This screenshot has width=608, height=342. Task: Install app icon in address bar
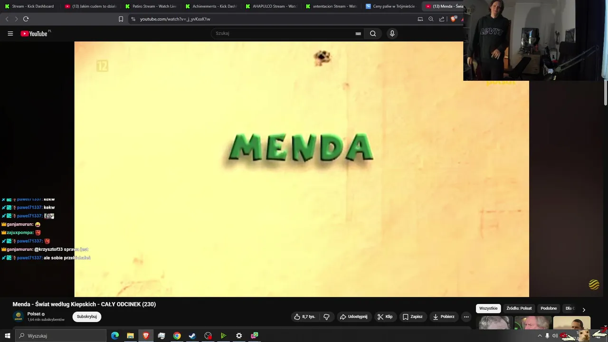click(420, 19)
